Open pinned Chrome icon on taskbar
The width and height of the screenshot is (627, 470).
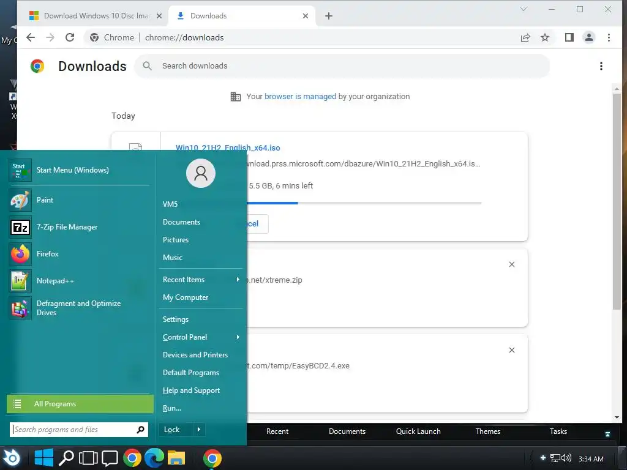click(132, 458)
